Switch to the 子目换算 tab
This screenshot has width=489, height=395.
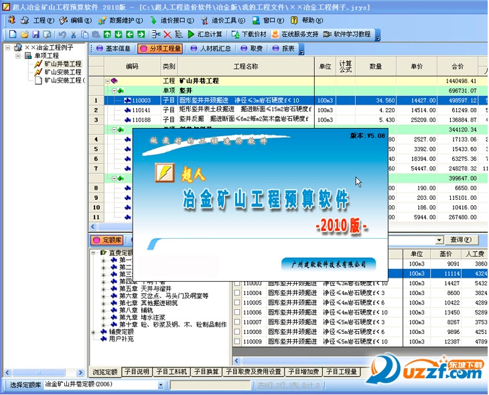point(206,372)
